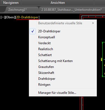
Task: Expand Benutzerdefinierte visuelle Stile submenu
Action: (x=63, y=23)
